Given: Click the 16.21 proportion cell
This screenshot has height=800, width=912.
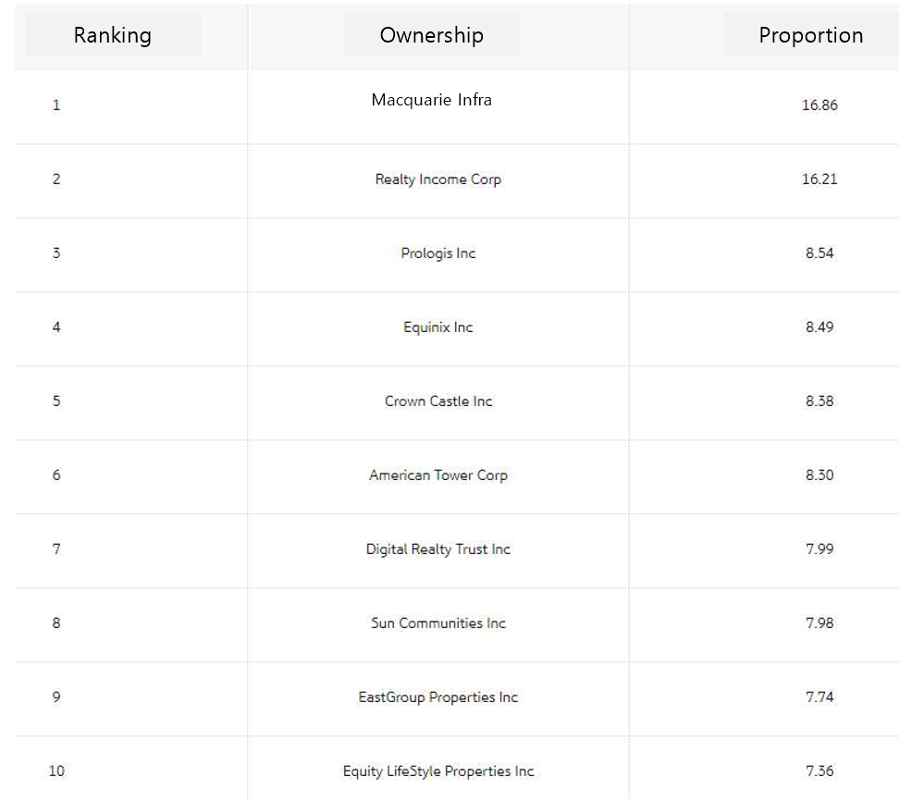Looking at the screenshot, I should [x=820, y=179].
